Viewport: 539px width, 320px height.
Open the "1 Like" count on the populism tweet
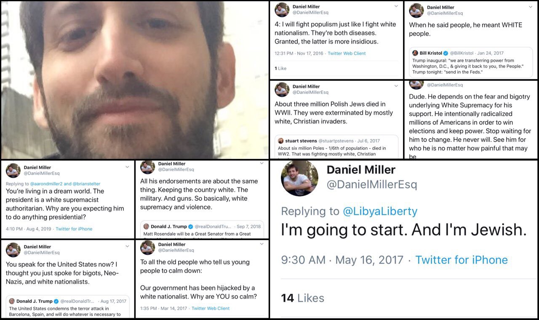pos(280,68)
